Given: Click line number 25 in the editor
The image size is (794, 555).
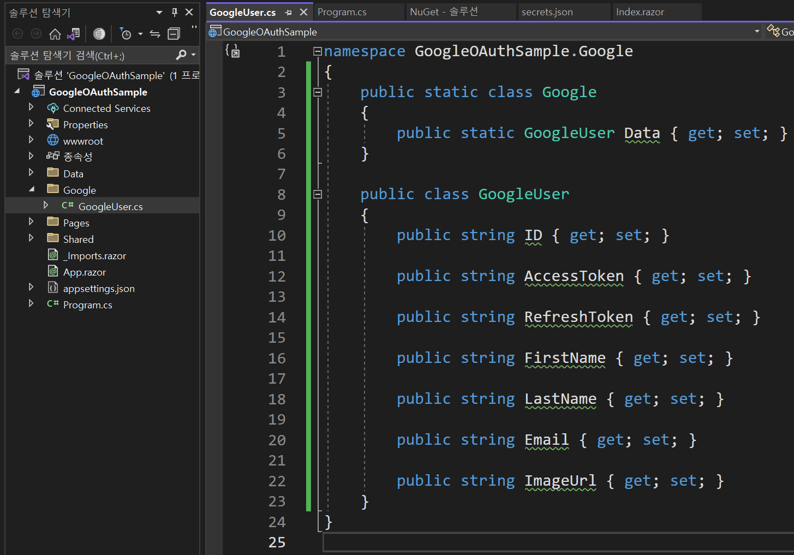Looking at the screenshot, I should [x=277, y=542].
